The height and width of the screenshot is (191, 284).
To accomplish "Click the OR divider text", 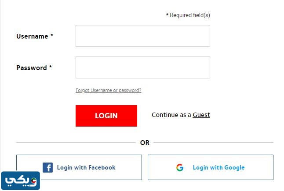I will (145, 142).
